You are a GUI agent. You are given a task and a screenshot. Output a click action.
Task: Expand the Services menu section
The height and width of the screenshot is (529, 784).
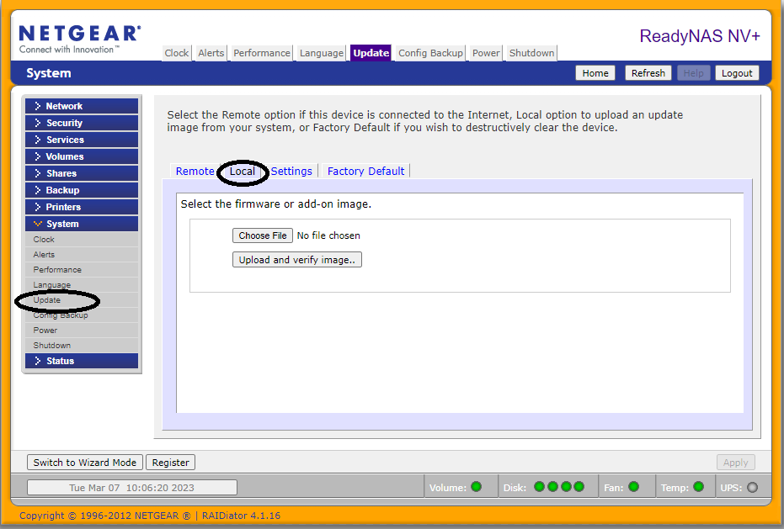[x=82, y=140]
